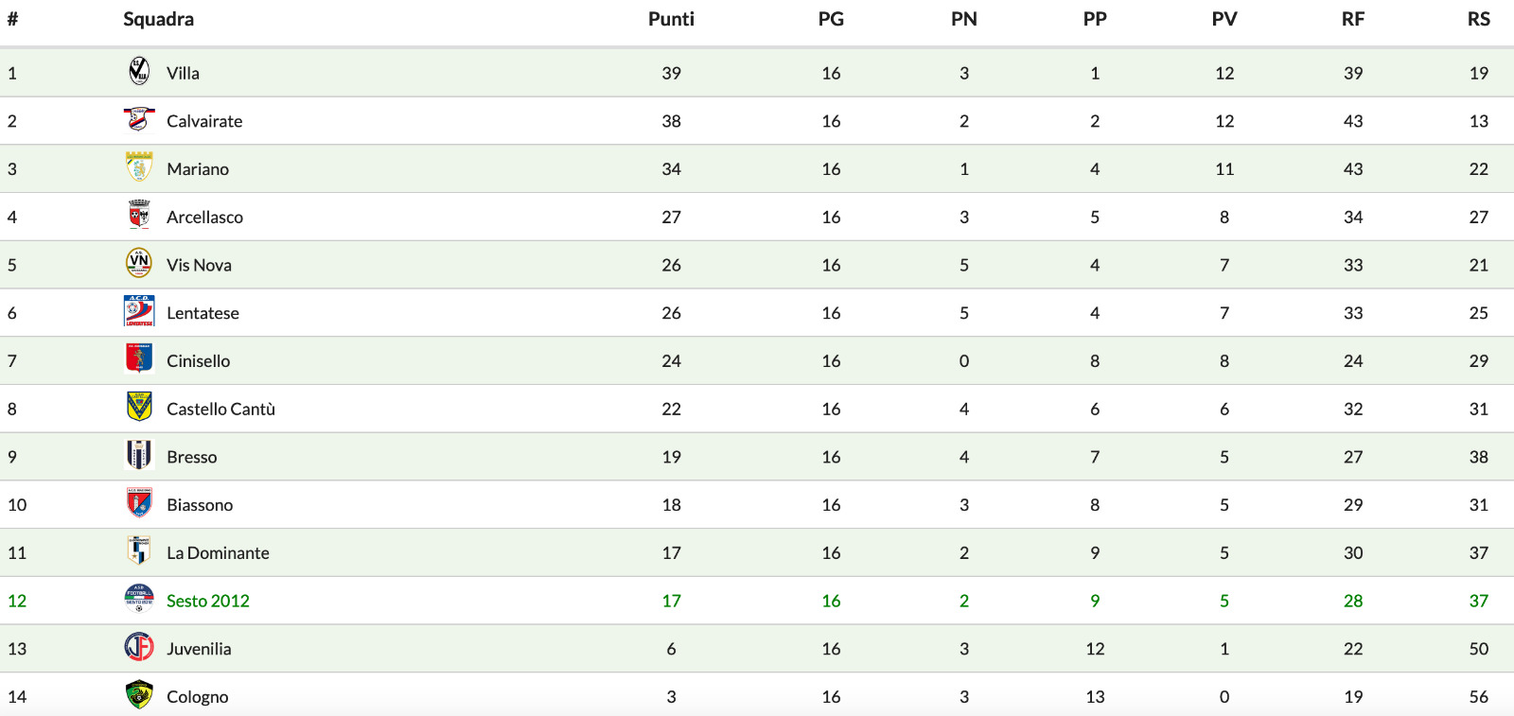Click the Cologno club crest
The width and height of the screenshot is (1514, 716).
[139, 695]
